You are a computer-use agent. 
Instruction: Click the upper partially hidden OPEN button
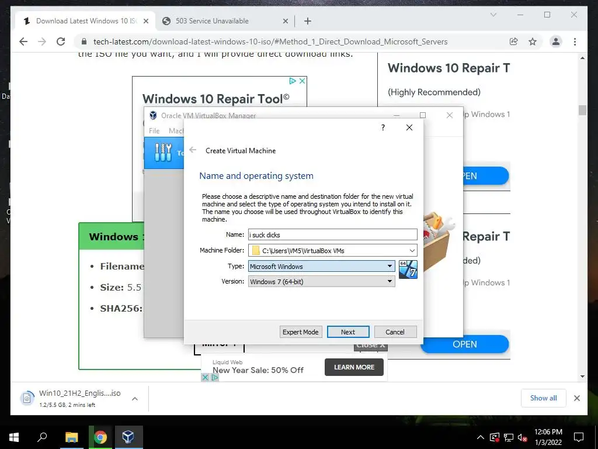485,176
